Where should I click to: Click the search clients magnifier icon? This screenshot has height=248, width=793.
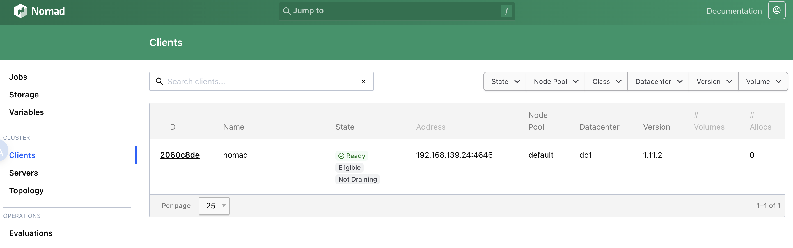click(x=159, y=82)
